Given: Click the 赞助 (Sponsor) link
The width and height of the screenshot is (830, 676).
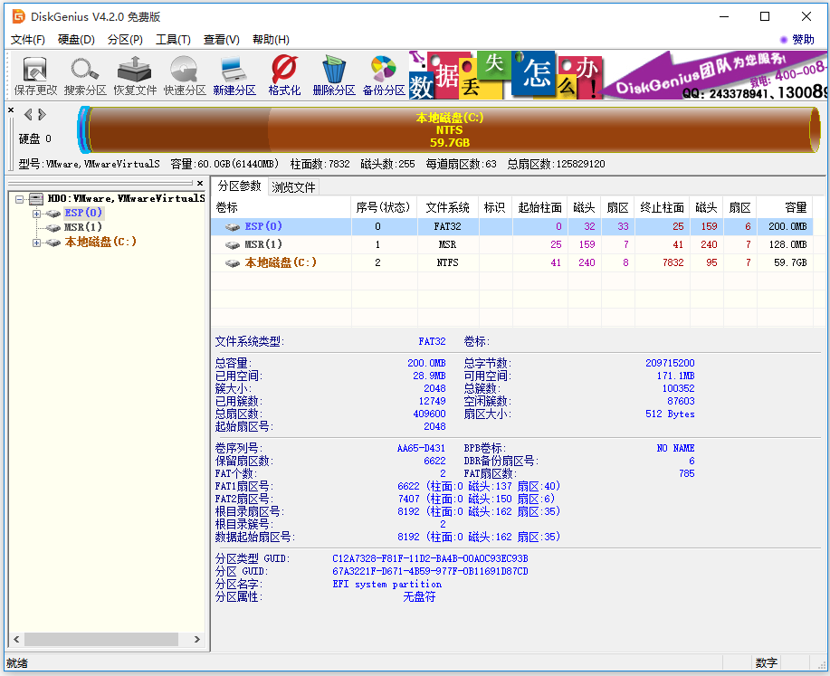Looking at the screenshot, I should point(802,40).
